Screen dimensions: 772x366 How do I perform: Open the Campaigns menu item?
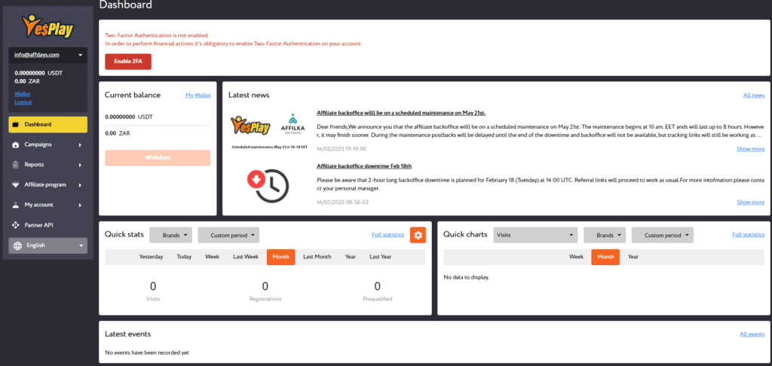[47, 145]
